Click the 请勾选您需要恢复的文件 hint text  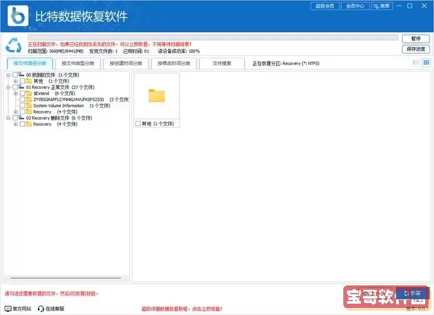52,294
